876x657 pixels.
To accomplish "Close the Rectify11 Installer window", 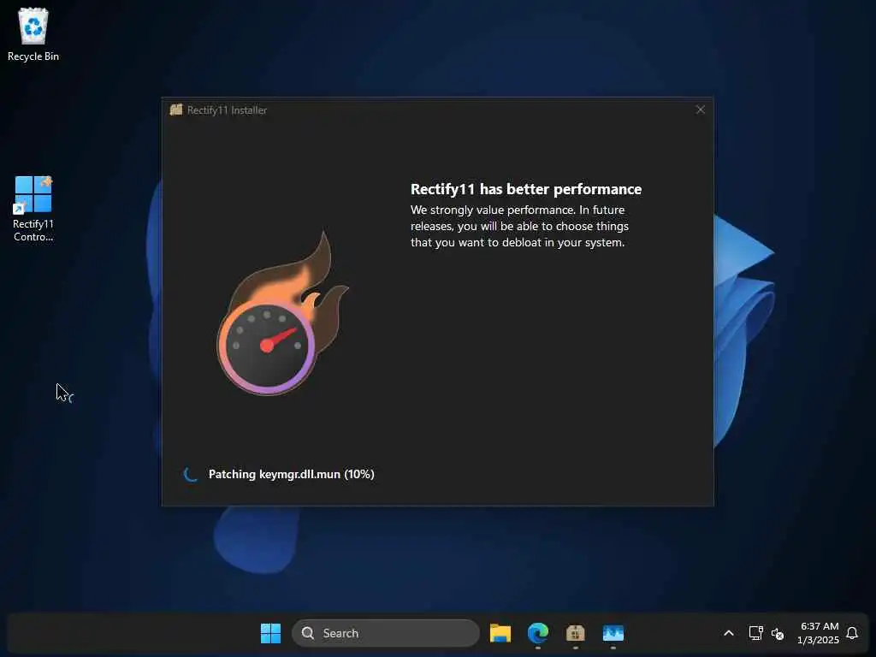I will (x=700, y=109).
